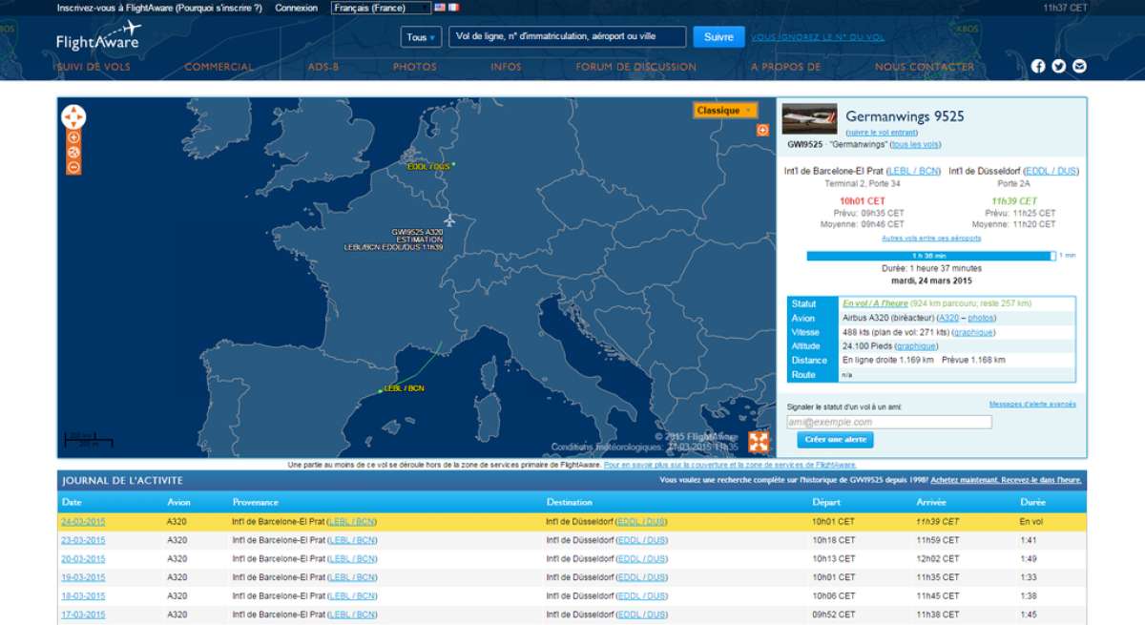Image resolution: width=1145 pixels, height=625 pixels.
Task: Expand the map layers plus icon
Action: click(762, 130)
